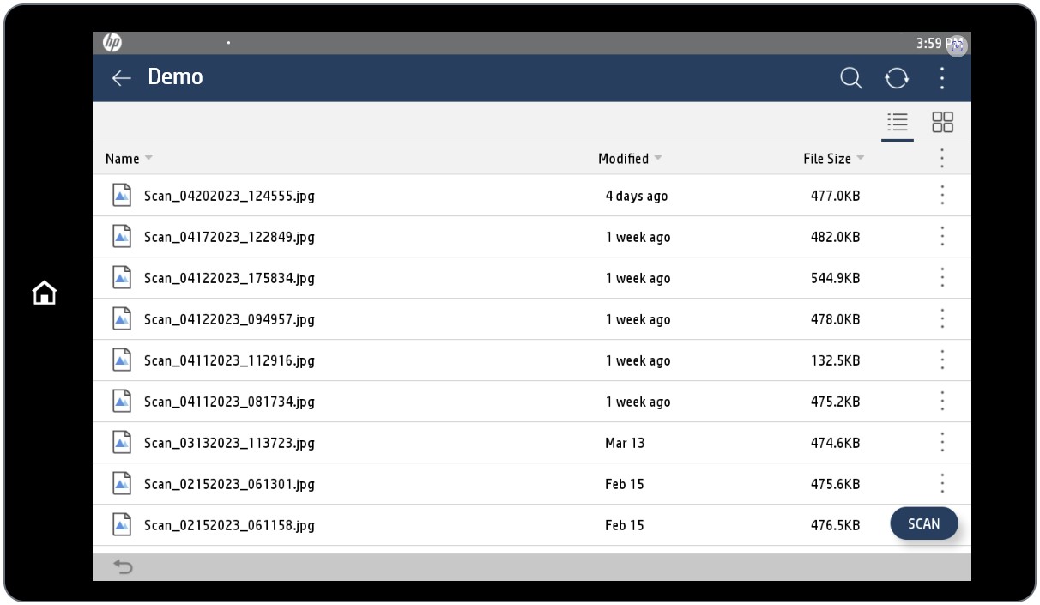Viewport: 1040px width, 605px height.
Task: Open the header overflow menu in the blue bar
Action: (x=942, y=78)
